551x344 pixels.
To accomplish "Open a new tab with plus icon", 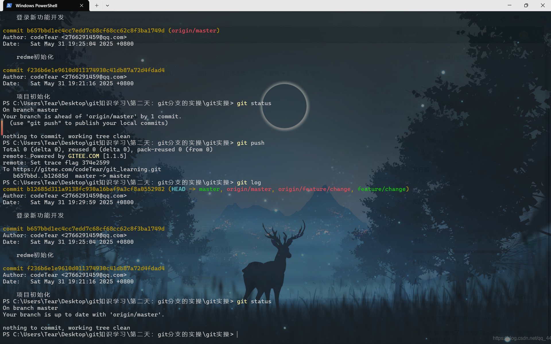I will (x=97, y=5).
